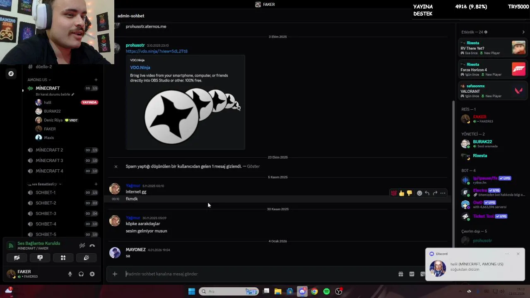The image size is (530, 298).
Task: React with thumbs up emoji
Action: coord(402,193)
